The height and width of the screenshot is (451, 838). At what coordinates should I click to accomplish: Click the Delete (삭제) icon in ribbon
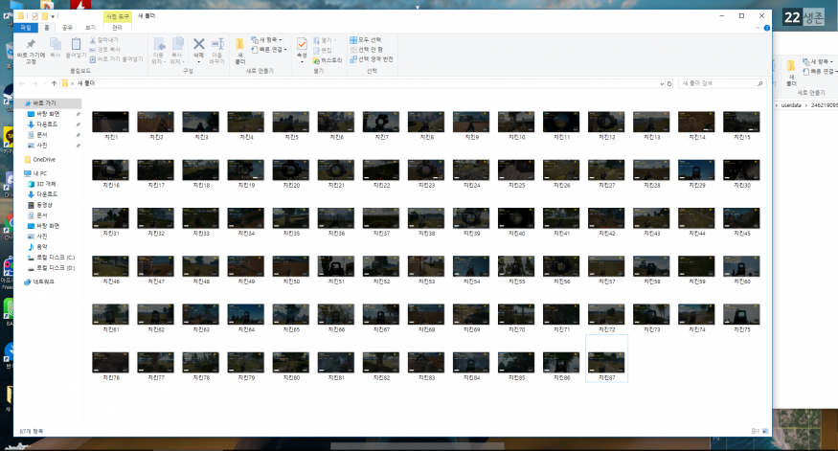(x=198, y=48)
